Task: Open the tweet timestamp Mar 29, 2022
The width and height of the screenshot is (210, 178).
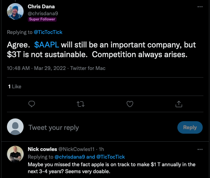Action: [x=50, y=68]
